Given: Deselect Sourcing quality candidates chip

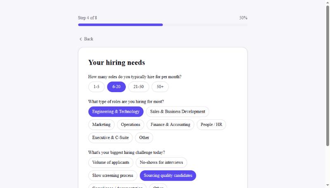Looking at the screenshot, I should (x=168, y=175).
